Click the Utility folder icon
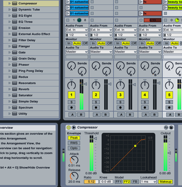This screenshot has width=182, height=187. tap(15, 114)
